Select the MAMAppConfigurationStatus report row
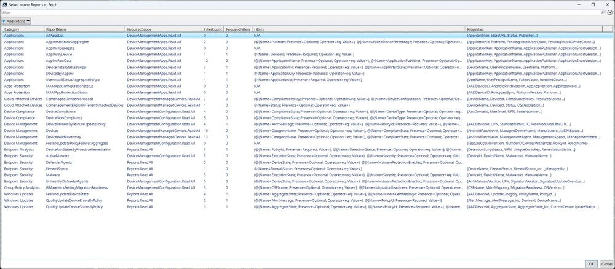 tap(307, 86)
